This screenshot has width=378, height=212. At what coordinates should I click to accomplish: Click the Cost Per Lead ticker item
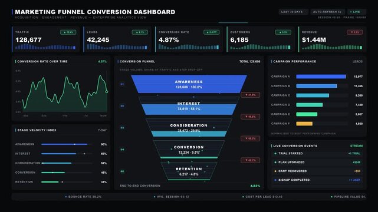[262, 197]
